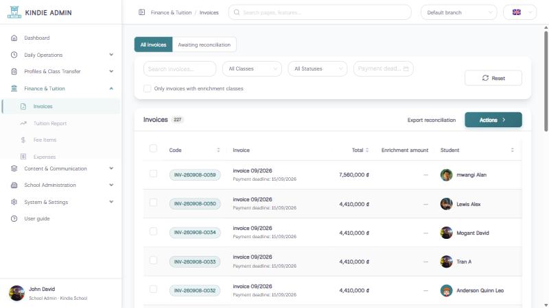Click the Reset button label
Viewport: 549px width, 308px height.
point(498,78)
